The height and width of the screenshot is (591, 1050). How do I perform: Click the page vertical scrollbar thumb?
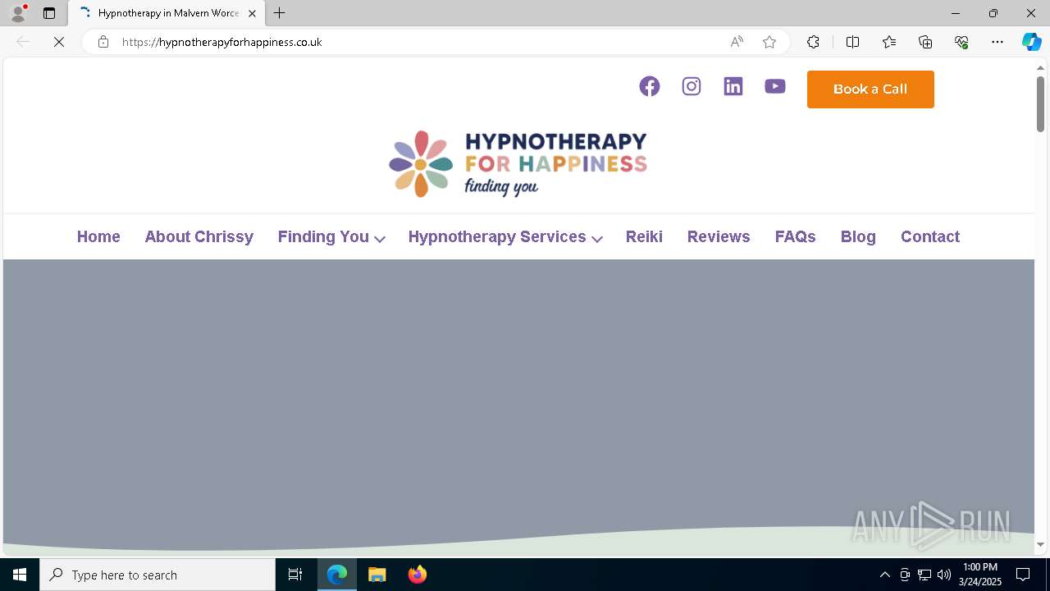click(x=1040, y=103)
